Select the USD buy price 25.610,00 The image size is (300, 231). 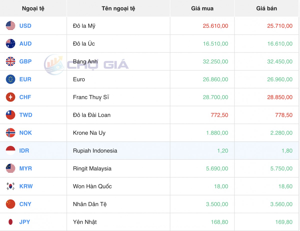coord(215,26)
